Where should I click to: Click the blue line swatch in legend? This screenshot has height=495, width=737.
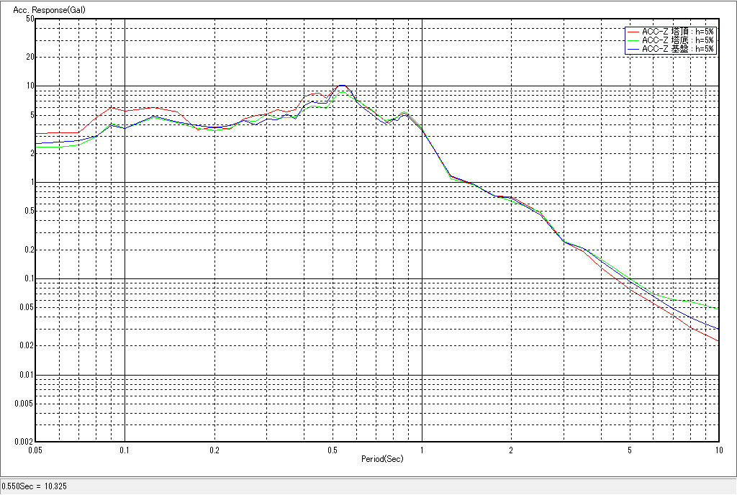coord(633,49)
